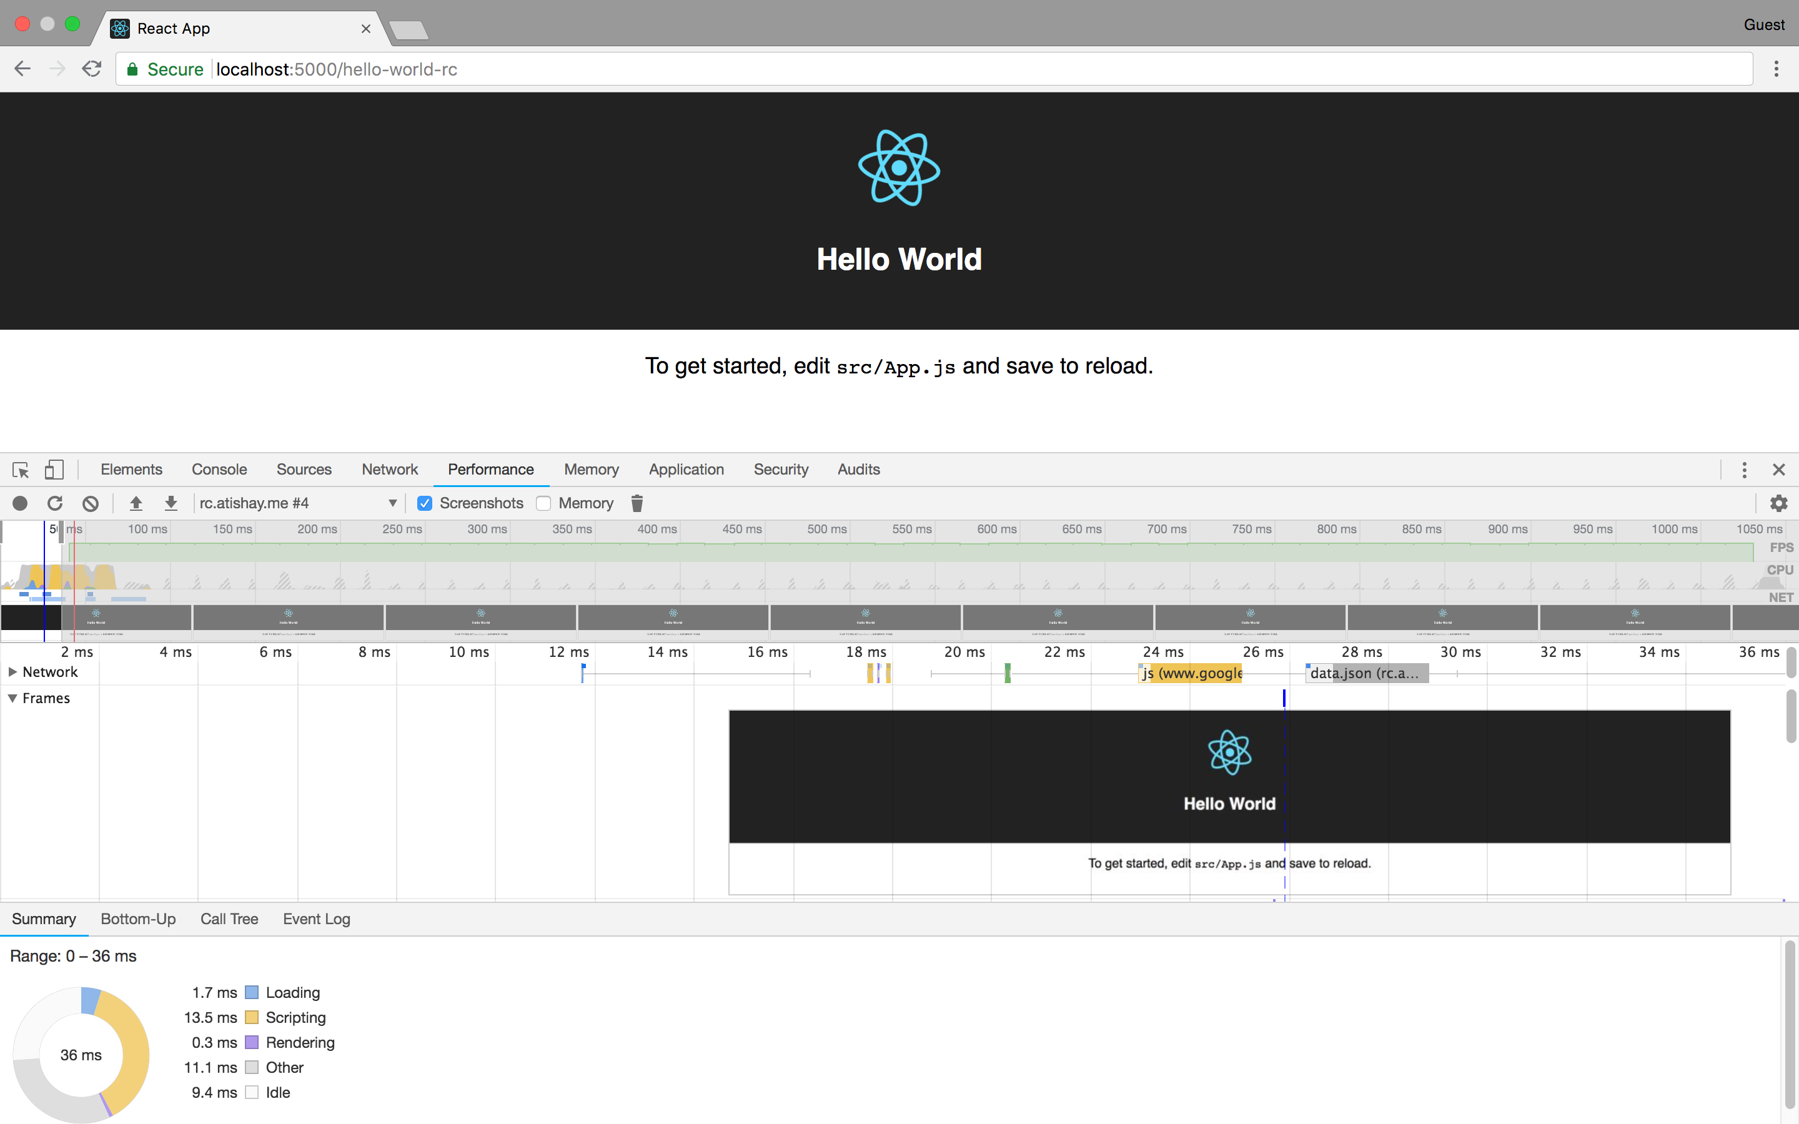This screenshot has height=1124, width=1799.
Task: Open the Audits tab
Action: point(859,470)
